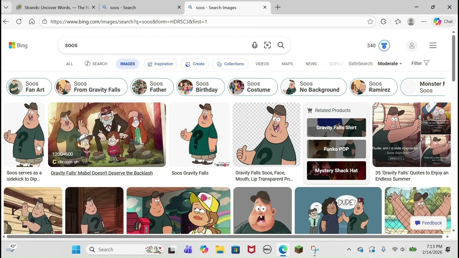This screenshot has height=258, width=459.
Task: Click browser back arrow
Action: (6, 21)
